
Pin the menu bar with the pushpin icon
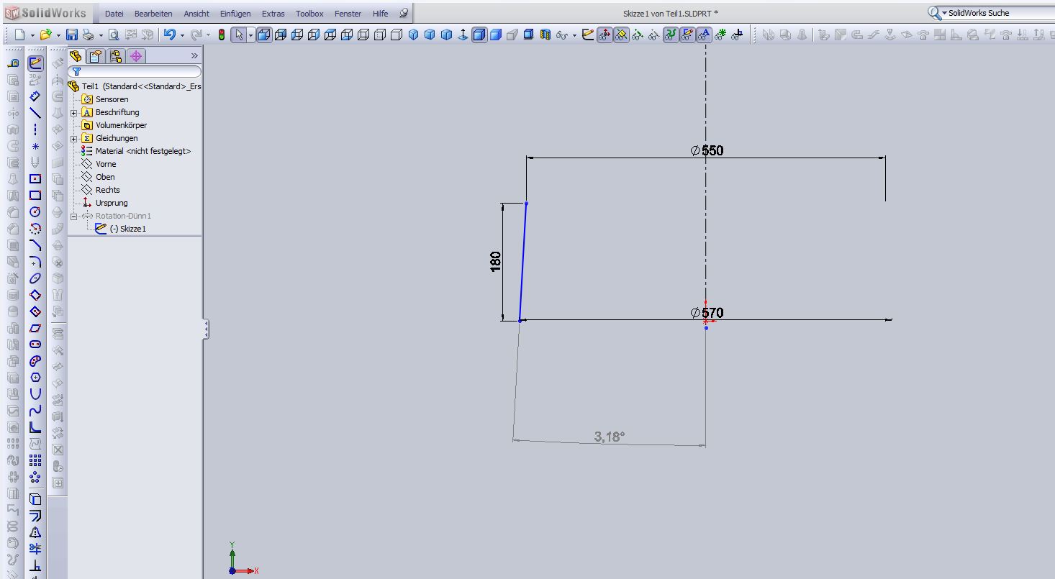pyautogui.click(x=404, y=13)
